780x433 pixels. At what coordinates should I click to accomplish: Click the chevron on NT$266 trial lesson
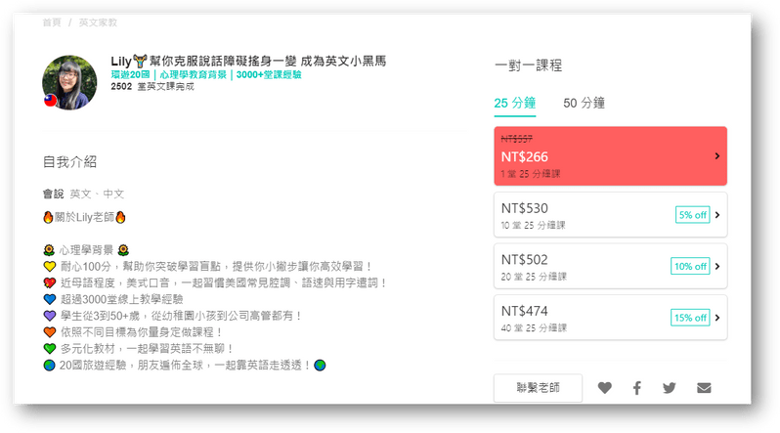(716, 155)
